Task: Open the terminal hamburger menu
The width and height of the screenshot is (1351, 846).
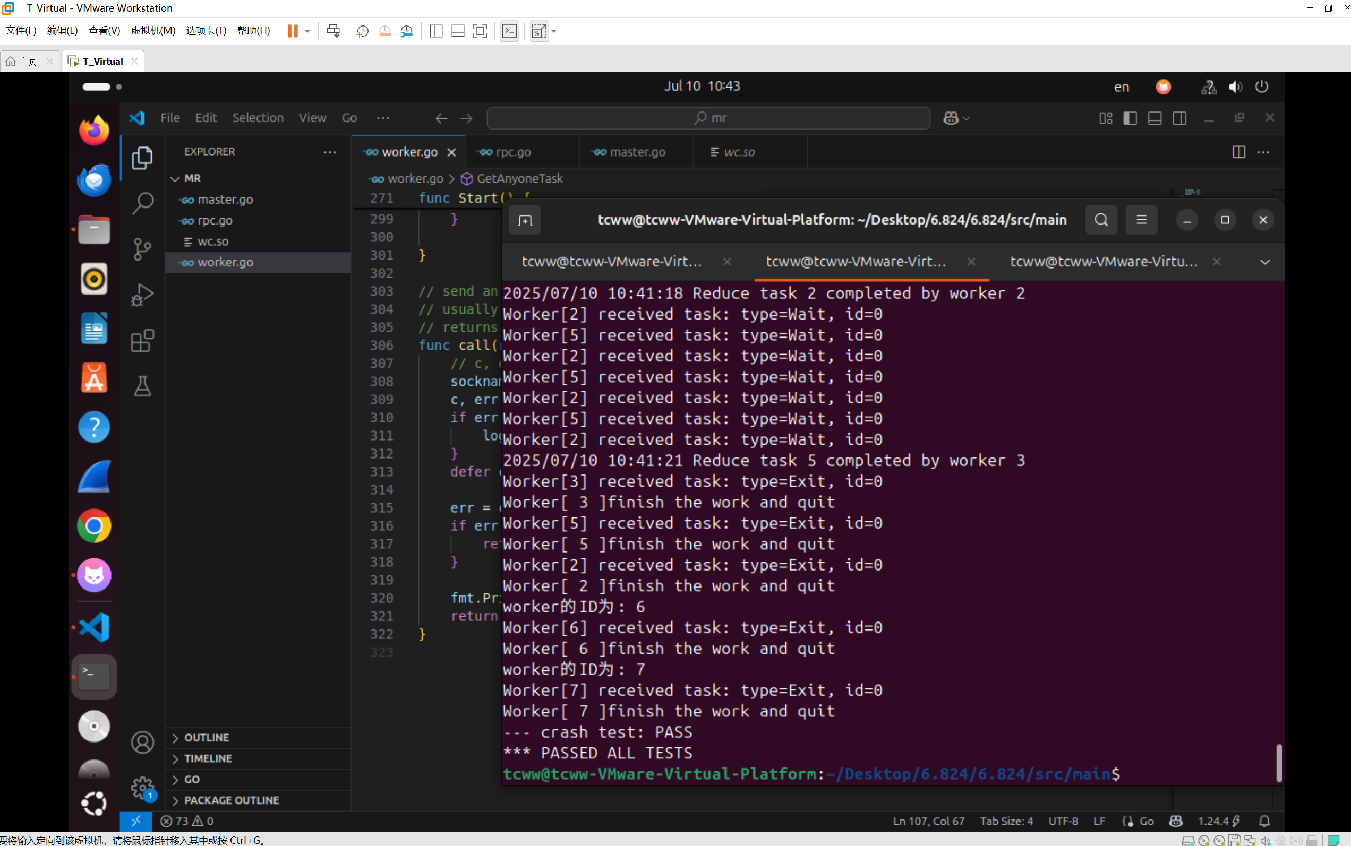Action: [1141, 220]
